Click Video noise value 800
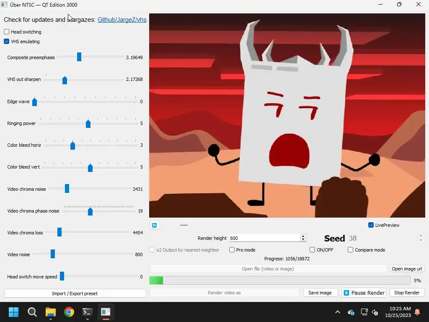Image resolution: width=429 pixels, height=322 pixels. click(139, 254)
